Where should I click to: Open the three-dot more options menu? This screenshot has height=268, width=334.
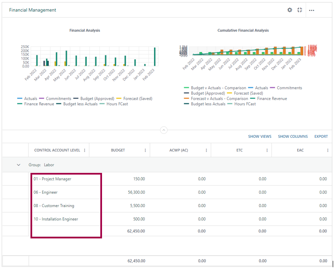pos(312,10)
